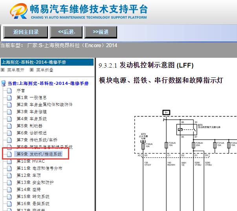The height and width of the screenshot is (211, 237).
Task: Select 第9章 发动机/推进系统
Action: pos(39,154)
